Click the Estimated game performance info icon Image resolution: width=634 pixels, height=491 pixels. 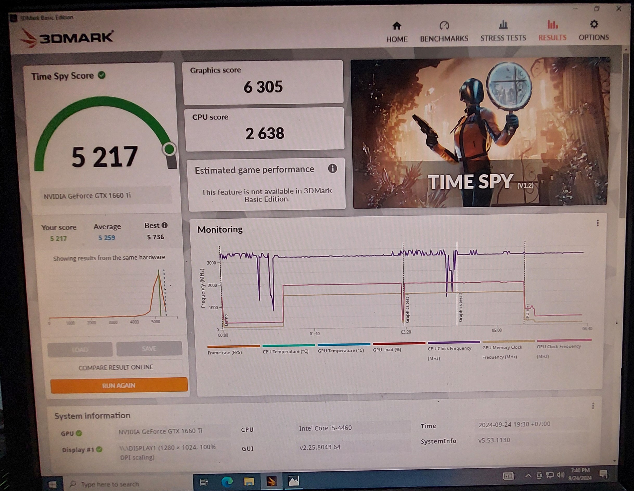[x=332, y=169]
